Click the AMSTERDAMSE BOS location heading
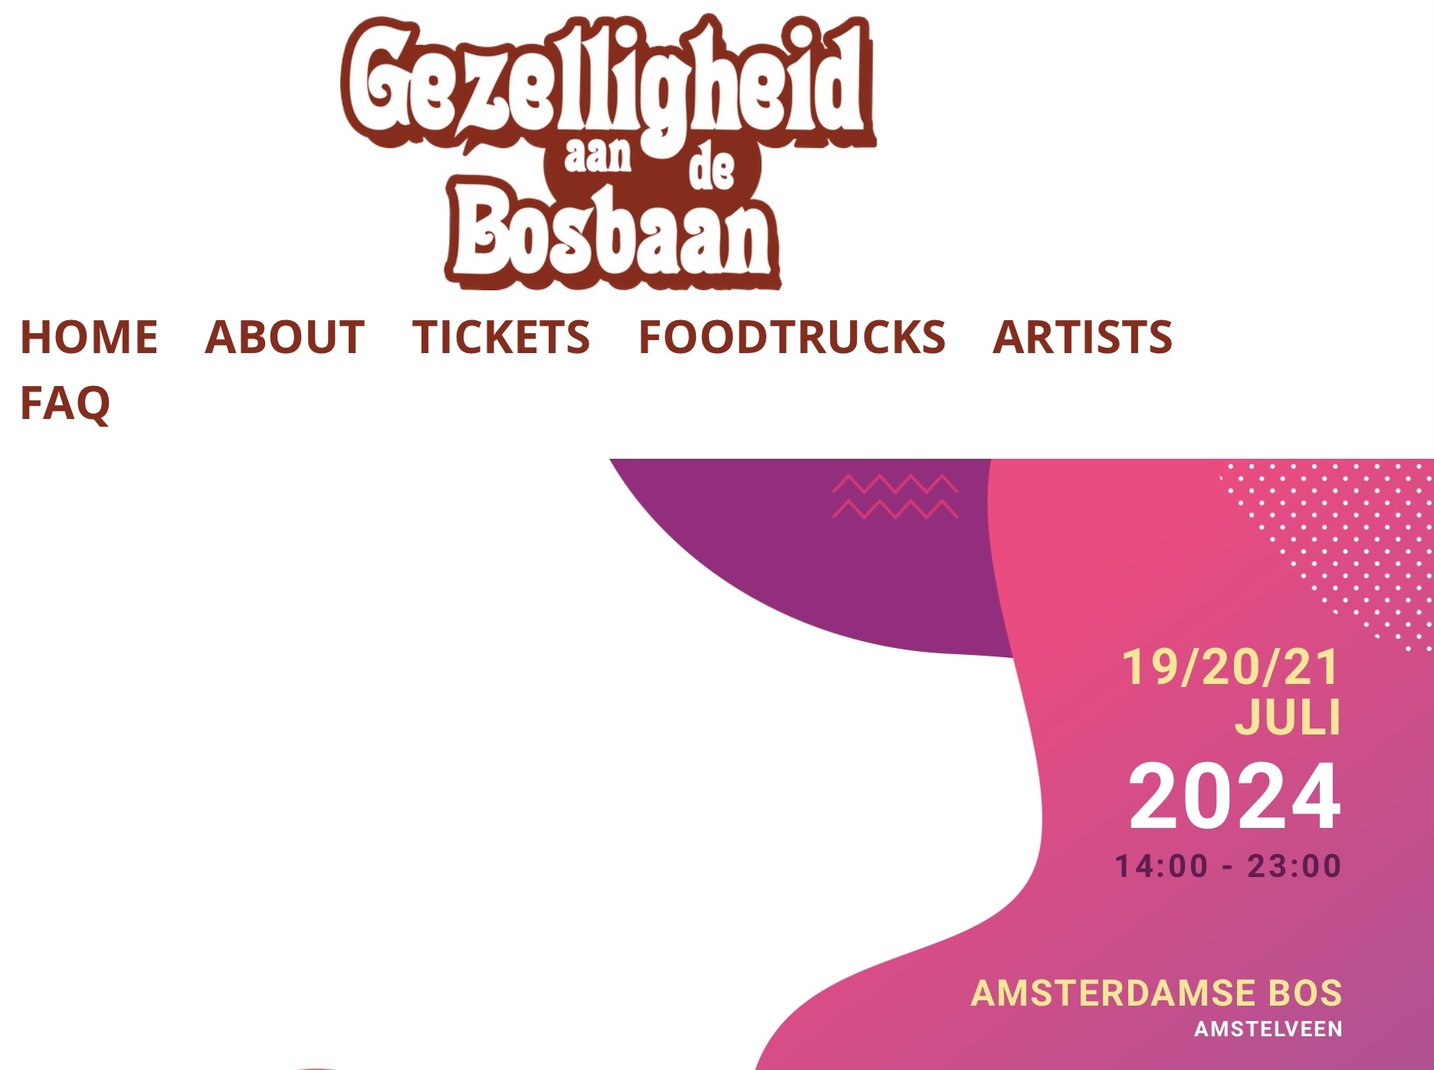This screenshot has height=1070, width=1434. [x=1157, y=993]
